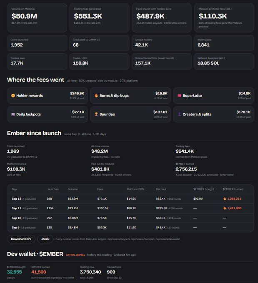Click the Trading fees generated $551.3K value

(x=88, y=16)
